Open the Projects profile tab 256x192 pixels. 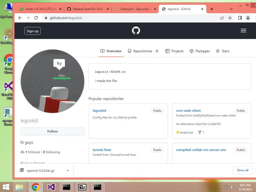pos(174,51)
